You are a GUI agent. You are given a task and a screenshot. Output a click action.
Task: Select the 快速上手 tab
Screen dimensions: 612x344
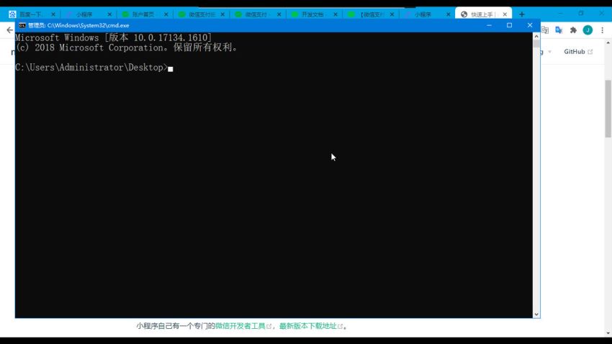482,14
